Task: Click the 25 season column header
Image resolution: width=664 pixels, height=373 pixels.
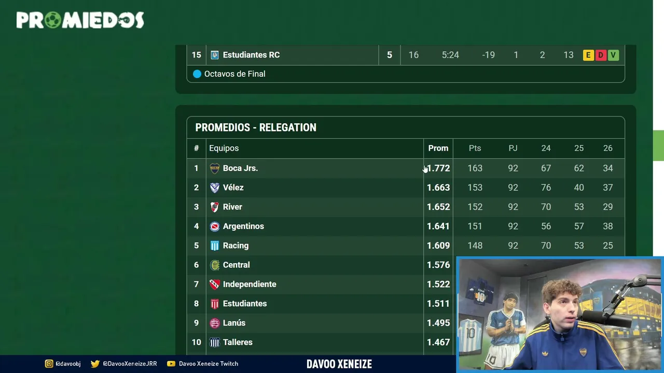Action: [579, 148]
